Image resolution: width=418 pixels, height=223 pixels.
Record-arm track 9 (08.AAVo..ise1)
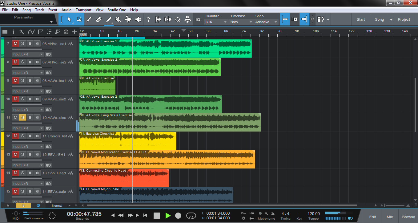click(30, 81)
